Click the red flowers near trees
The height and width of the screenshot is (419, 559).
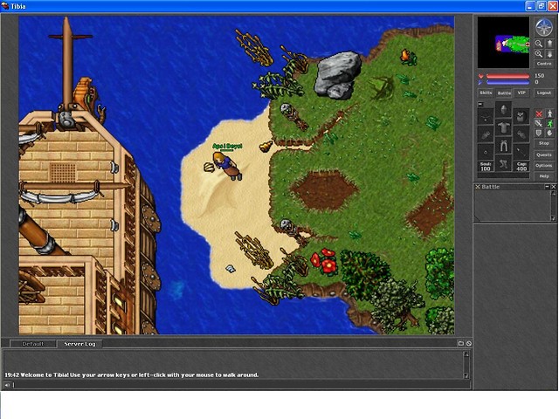click(x=324, y=262)
